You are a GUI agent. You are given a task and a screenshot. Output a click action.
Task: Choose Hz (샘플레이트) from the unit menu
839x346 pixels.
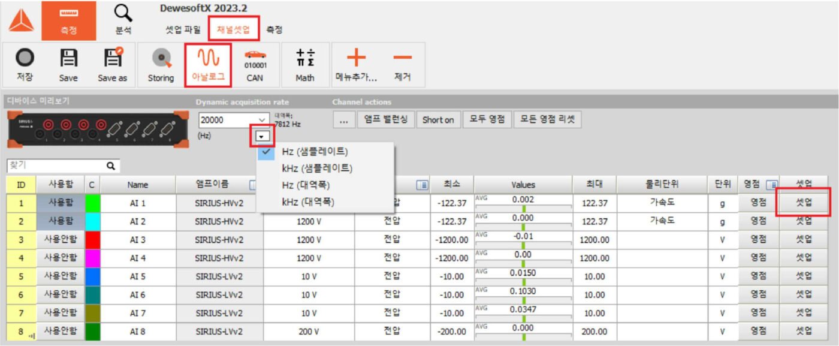[325, 152]
